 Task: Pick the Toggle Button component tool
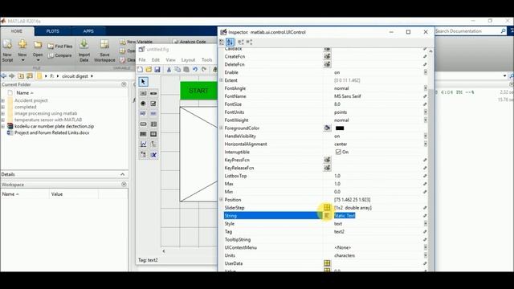coord(143,134)
